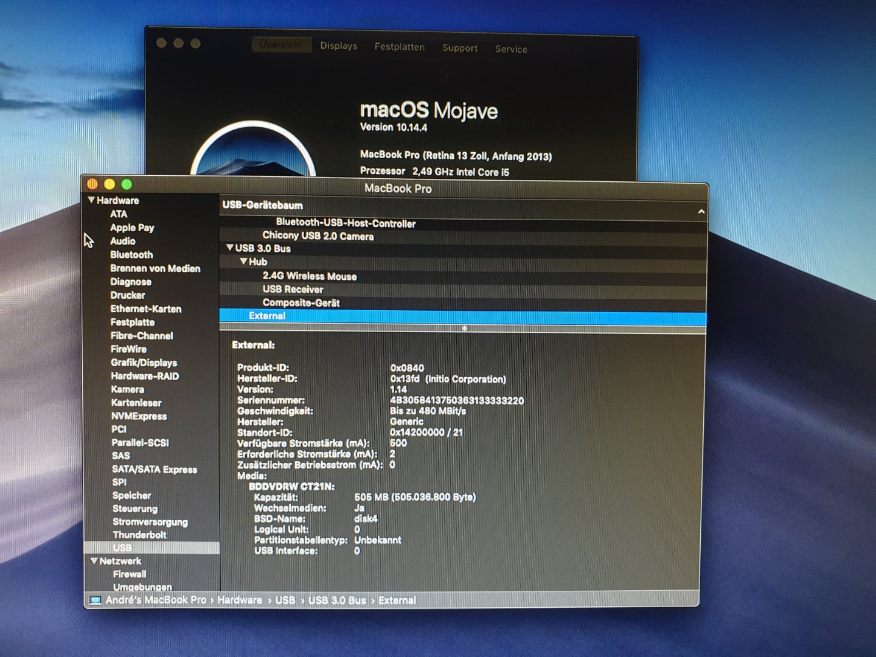Select Drucker in the sidebar
Image resolution: width=876 pixels, height=657 pixels.
point(128,295)
